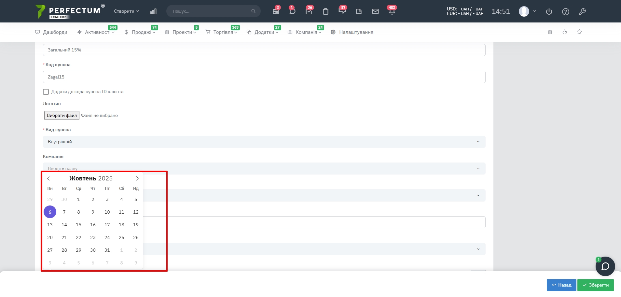Toggle 'Додати до кода купона ID клієнта' checkbox

tap(46, 92)
